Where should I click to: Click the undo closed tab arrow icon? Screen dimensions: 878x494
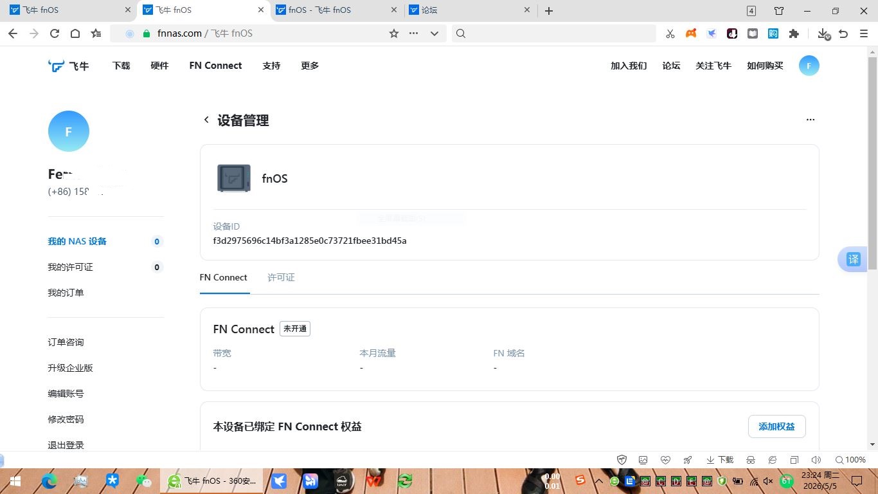point(843,33)
